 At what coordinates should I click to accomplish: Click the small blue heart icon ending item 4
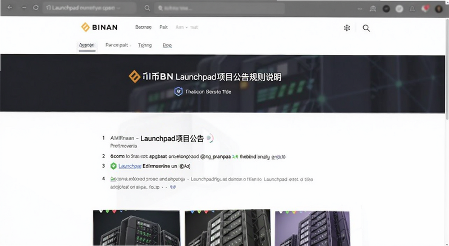pyautogui.click(x=173, y=187)
